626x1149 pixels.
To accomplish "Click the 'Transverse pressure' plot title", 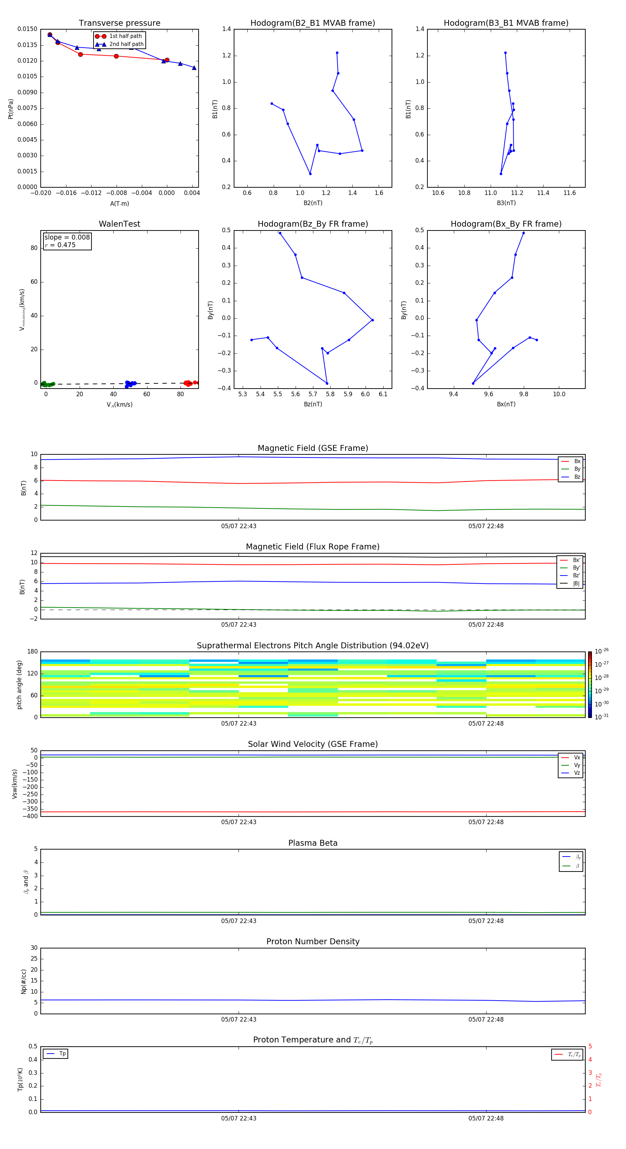I will click(x=119, y=23).
